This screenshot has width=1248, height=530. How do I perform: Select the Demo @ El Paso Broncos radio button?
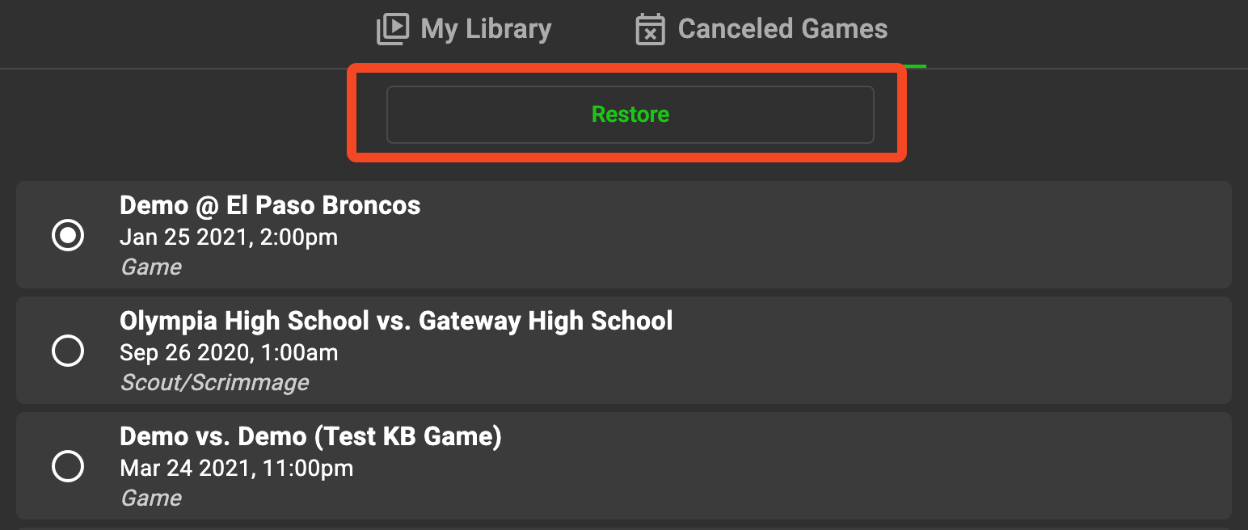pos(68,235)
